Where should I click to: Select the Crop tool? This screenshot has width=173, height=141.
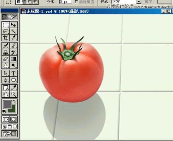coord(6,38)
